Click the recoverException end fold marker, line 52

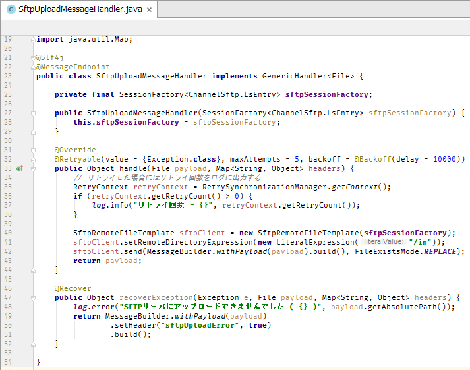pyautogui.click(x=33, y=344)
